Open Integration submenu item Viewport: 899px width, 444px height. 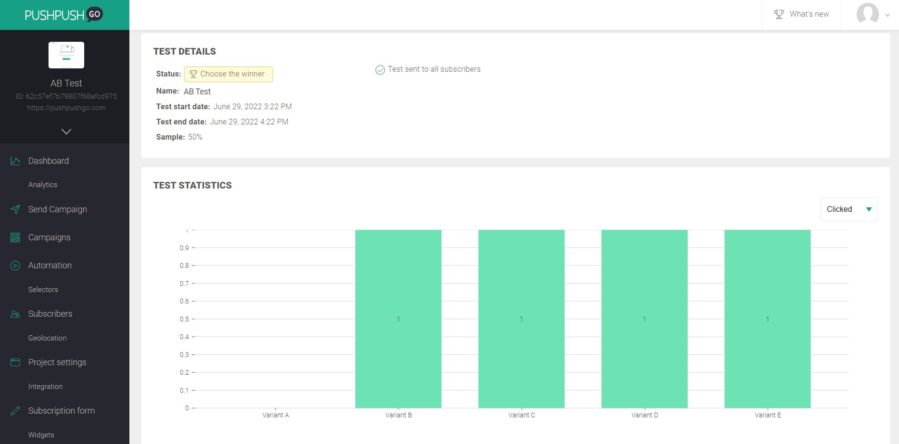pyautogui.click(x=46, y=387)
